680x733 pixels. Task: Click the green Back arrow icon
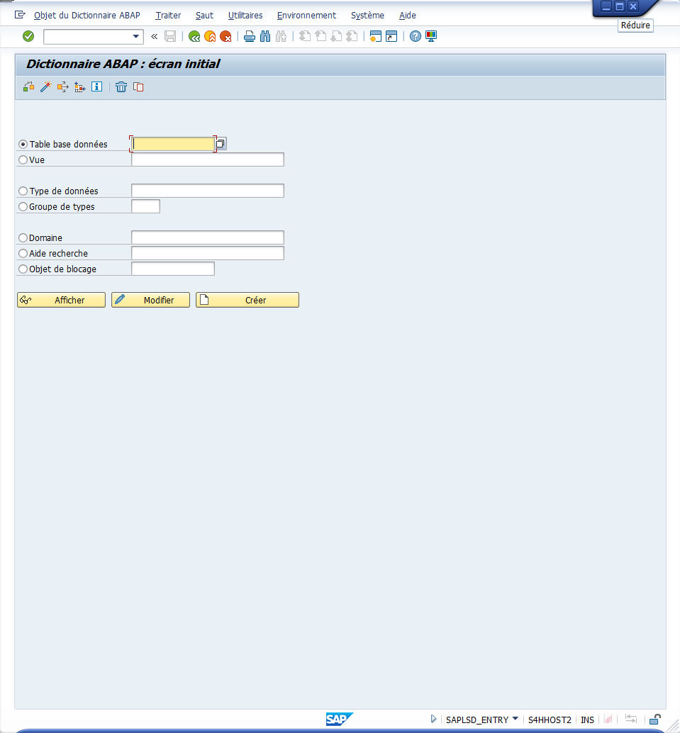click(x=194, y=36)
